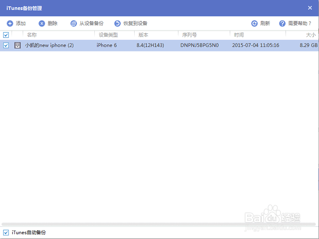Screen dimensions: 319x239
Task: Toggle the select-all checkbox in header
Action: [x=6, y=35]
